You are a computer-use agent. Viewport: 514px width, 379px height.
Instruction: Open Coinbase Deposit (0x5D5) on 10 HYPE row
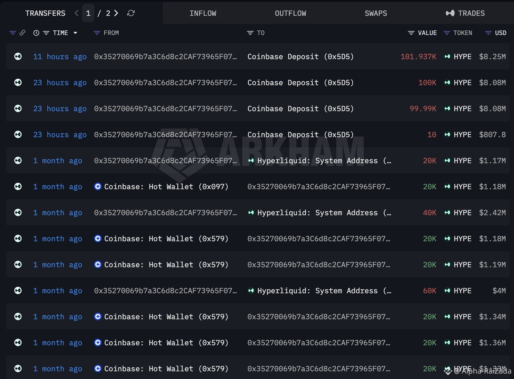[x=300, y=135]
